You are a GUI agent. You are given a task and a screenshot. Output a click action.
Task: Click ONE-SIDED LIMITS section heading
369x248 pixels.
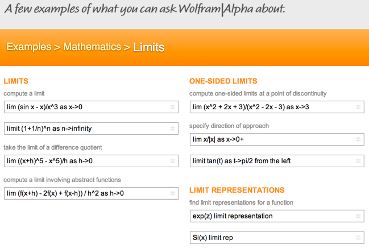point(223,81)
